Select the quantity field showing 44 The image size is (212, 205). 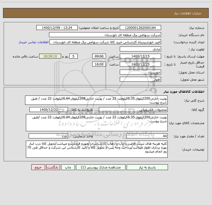coord(147,136)
